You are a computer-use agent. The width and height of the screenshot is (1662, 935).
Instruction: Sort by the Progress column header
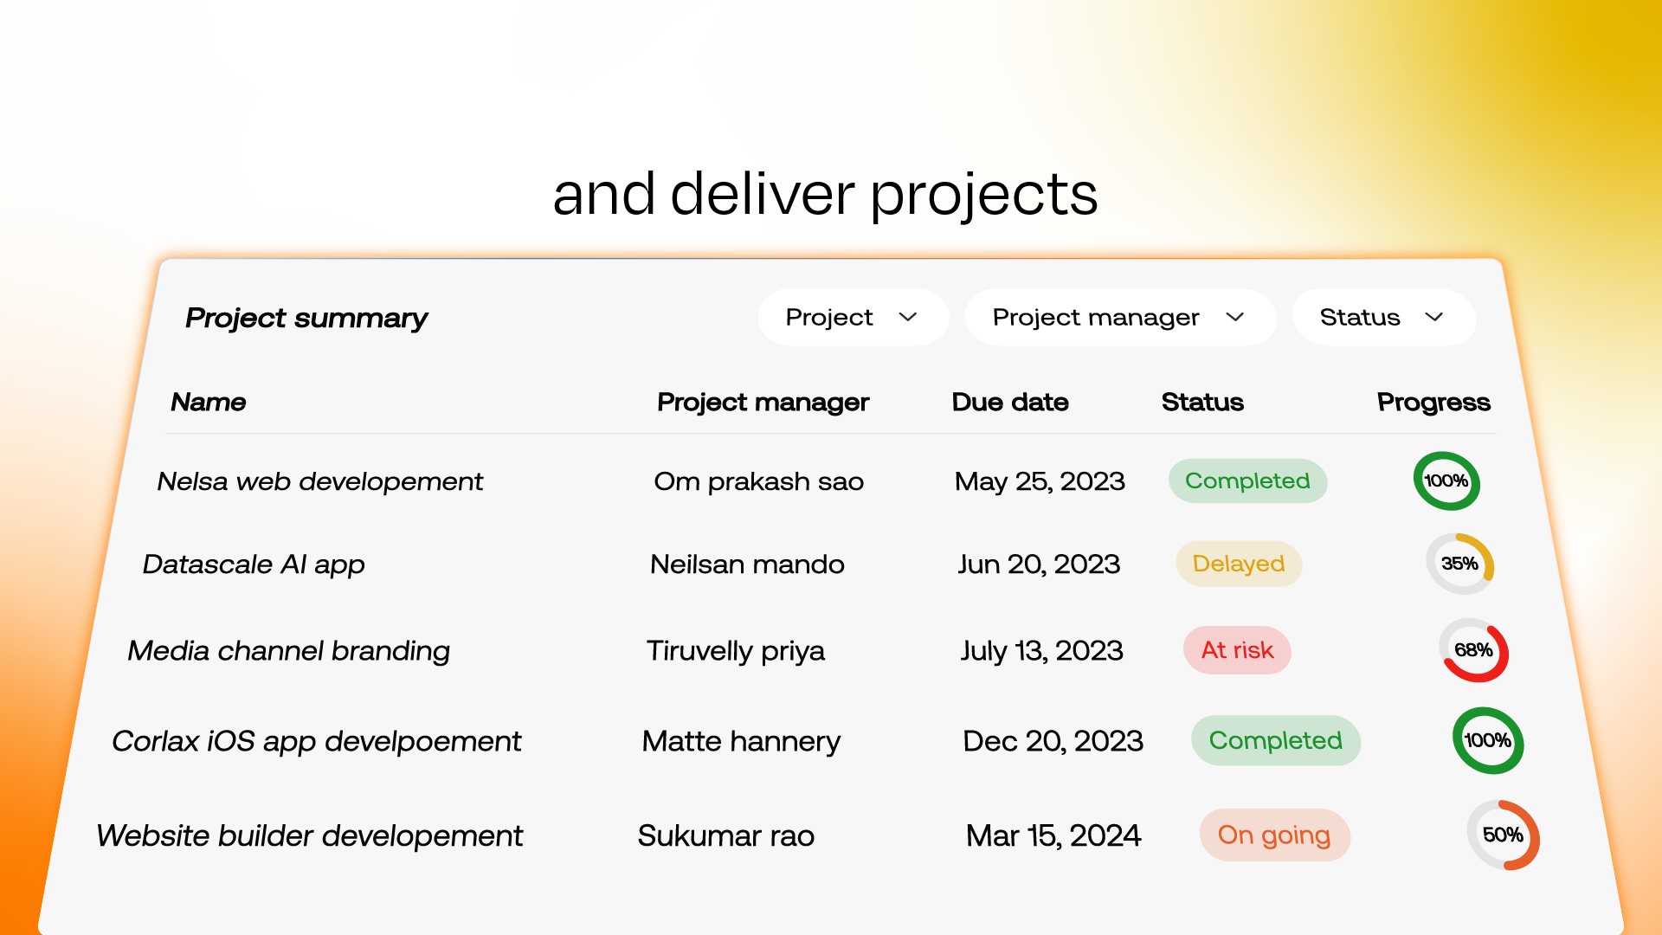1433,403
